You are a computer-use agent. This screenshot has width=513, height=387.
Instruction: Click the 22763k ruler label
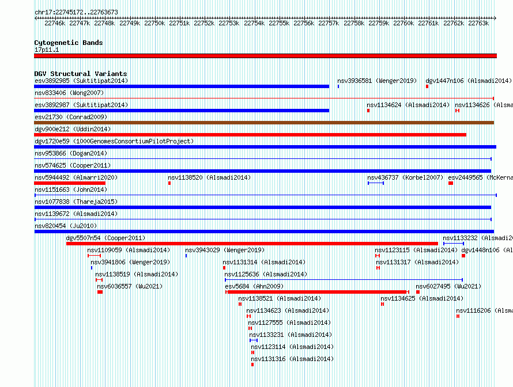click(478, 23)
